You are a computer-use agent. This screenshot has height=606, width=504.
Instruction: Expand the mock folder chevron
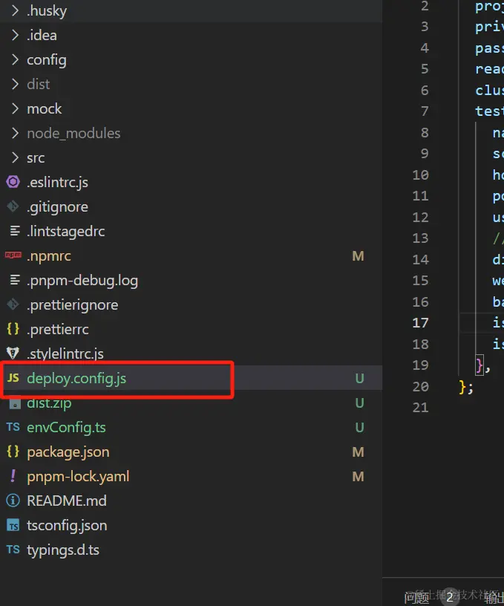[15, 108]
